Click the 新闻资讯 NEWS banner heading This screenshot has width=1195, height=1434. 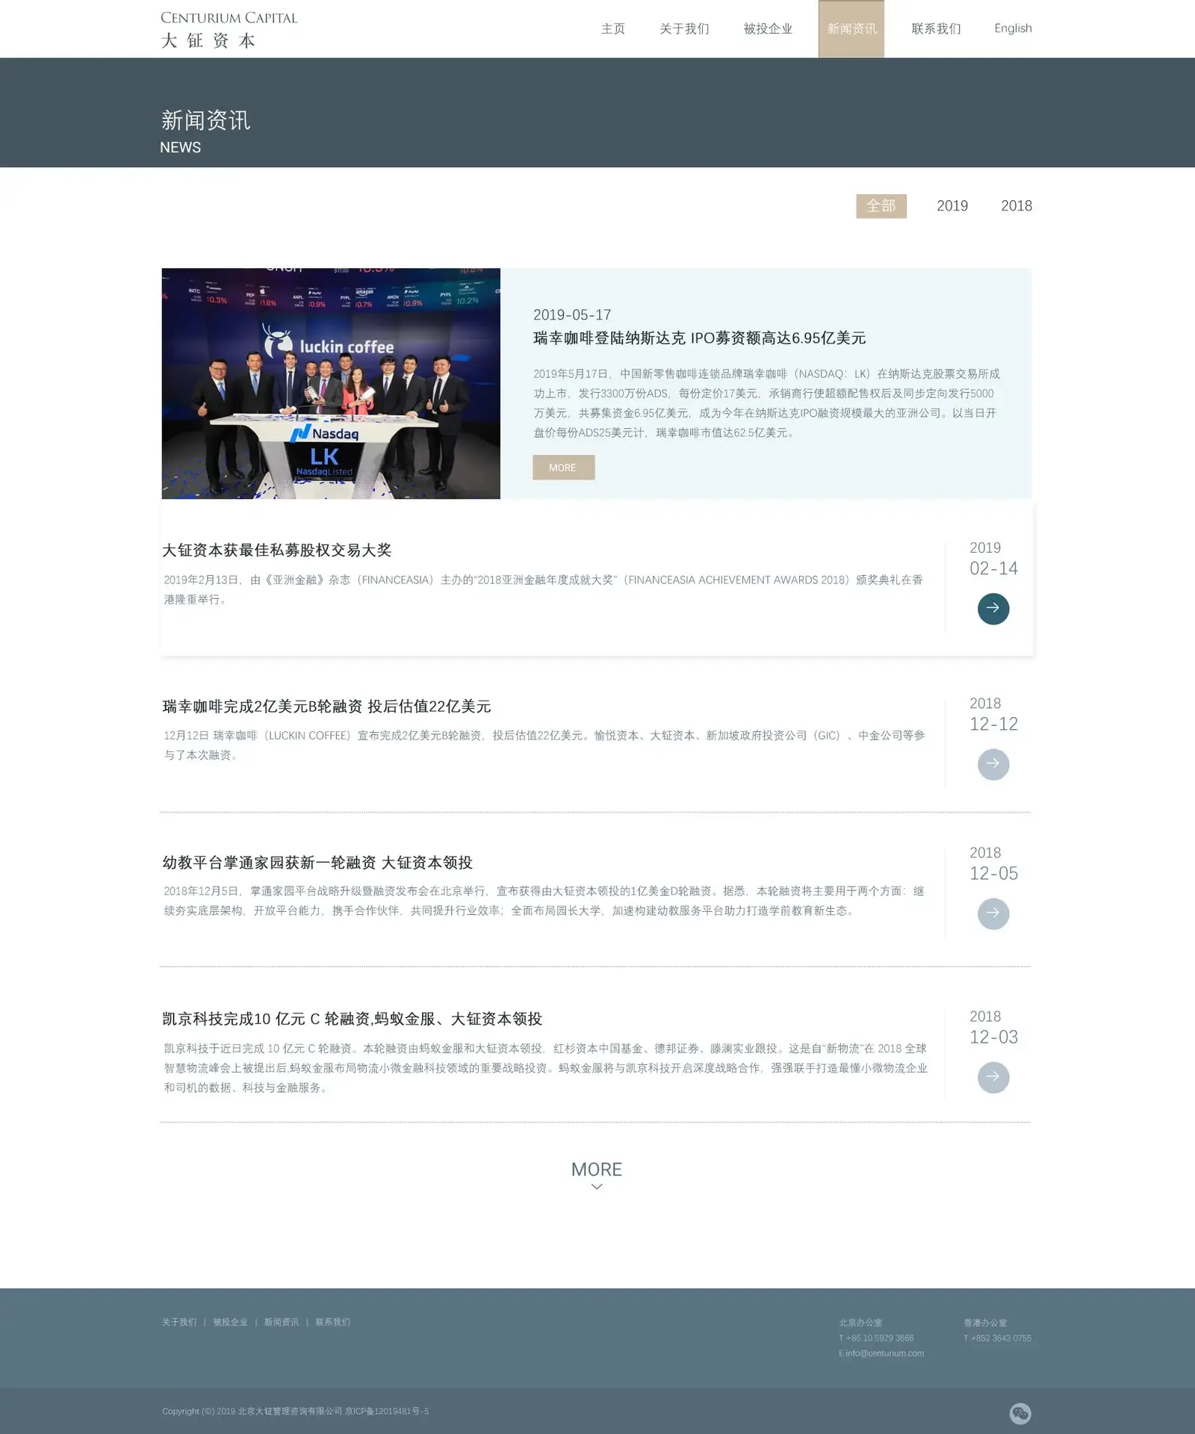coord(205,131)
